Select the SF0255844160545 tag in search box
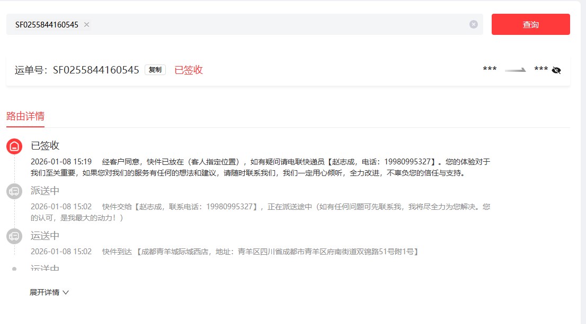 (47, 24)
